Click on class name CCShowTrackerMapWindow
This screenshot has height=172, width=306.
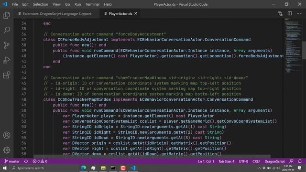pos(84,99)
